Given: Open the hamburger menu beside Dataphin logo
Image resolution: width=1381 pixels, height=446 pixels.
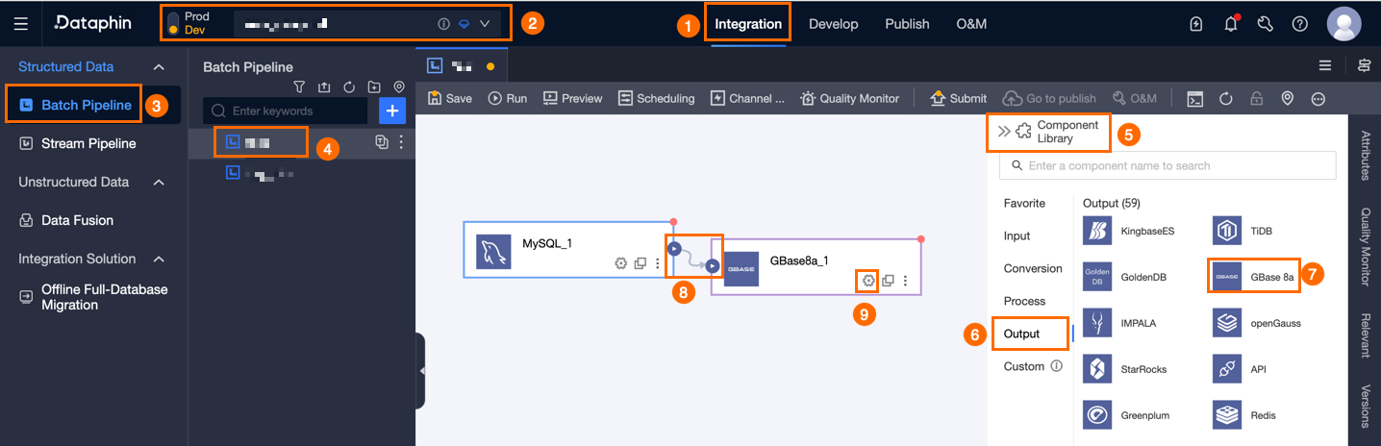Looking at the screenshot, I should (21, 24).
